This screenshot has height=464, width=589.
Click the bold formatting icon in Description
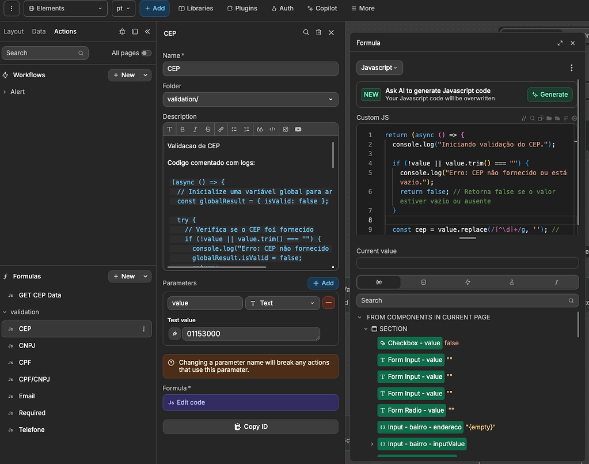[183, 129]
